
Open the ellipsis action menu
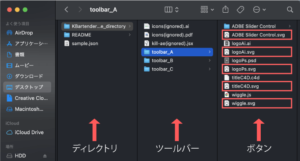[x=259, y=10]
